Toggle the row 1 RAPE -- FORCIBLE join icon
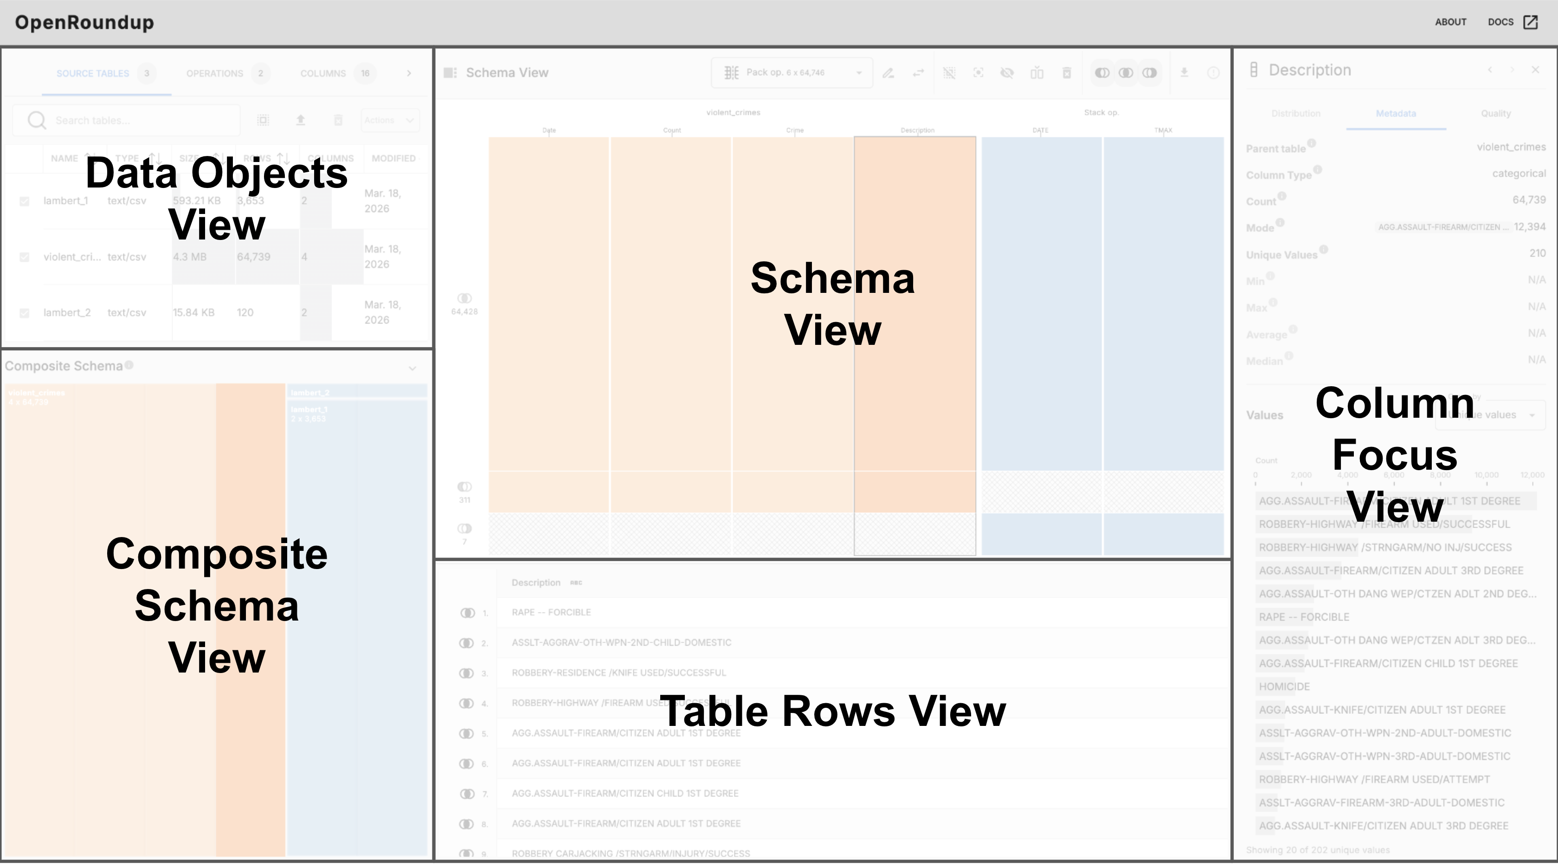The image size is (1558, 867). 468,613
